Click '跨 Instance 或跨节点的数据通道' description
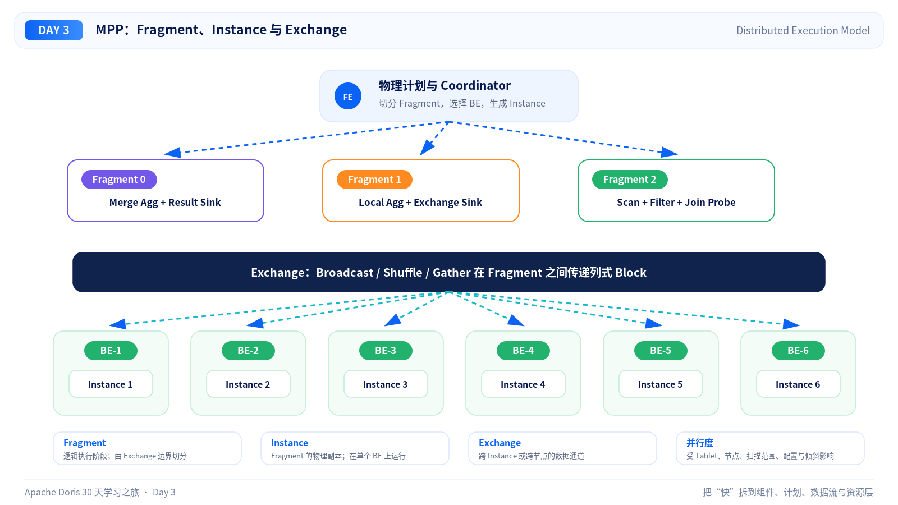The image size is (898, 505). [532, 456]
